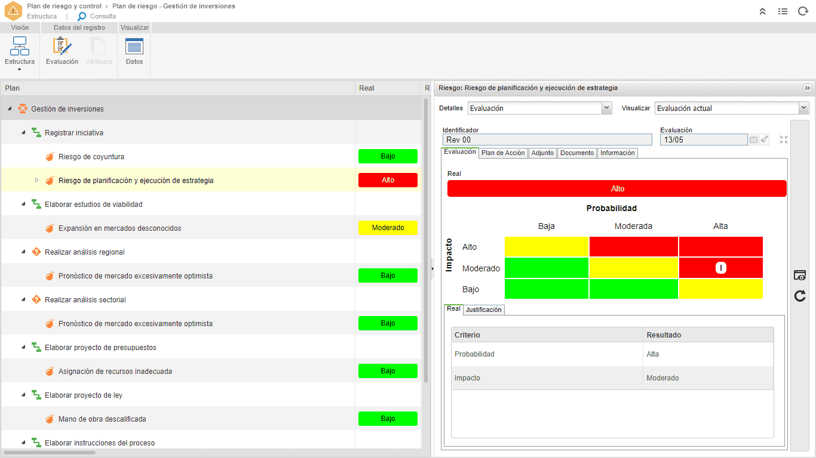
Task: Click the Real column header
Action: pos(388,88)
